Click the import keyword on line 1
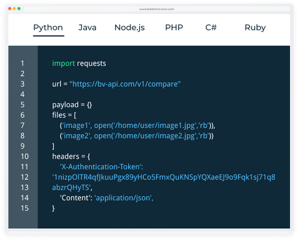The image size is (299, 242). point(64,64)
